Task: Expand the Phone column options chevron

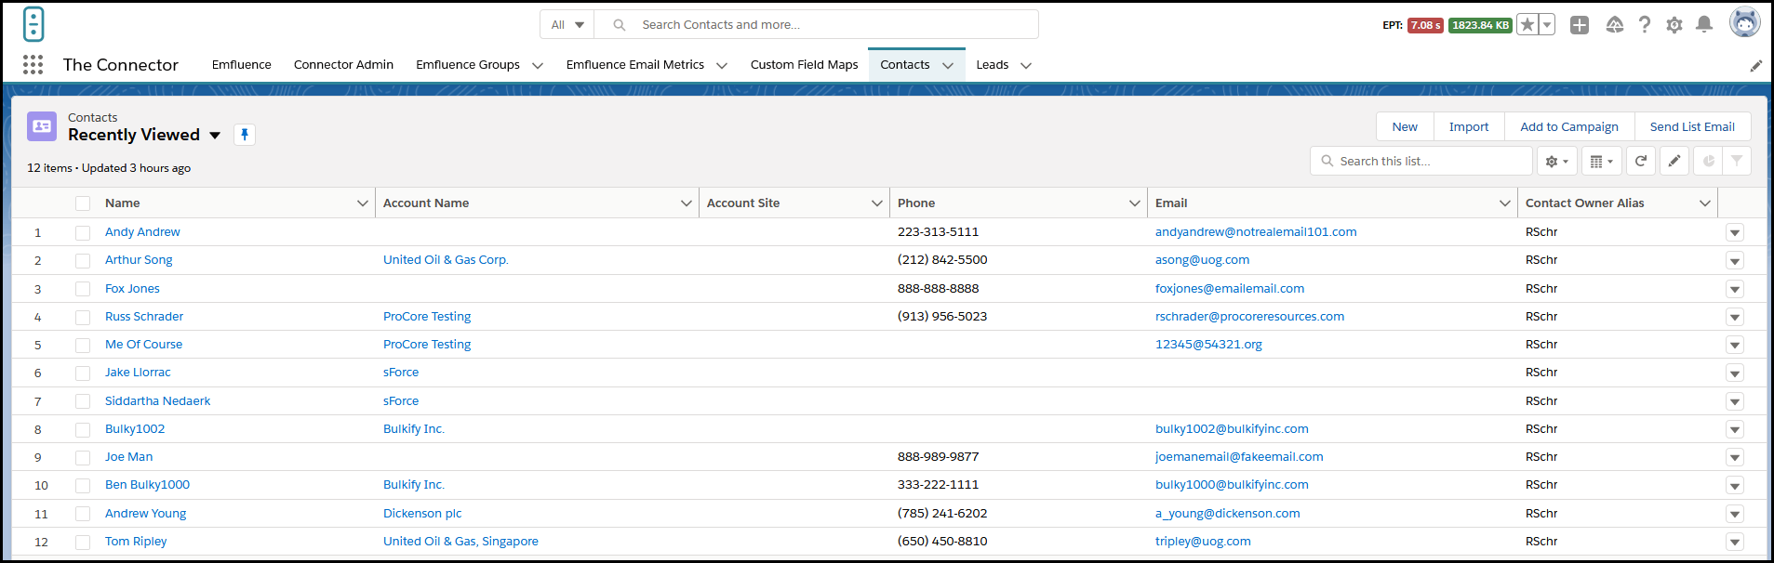Action: (x=1135, y=203)
